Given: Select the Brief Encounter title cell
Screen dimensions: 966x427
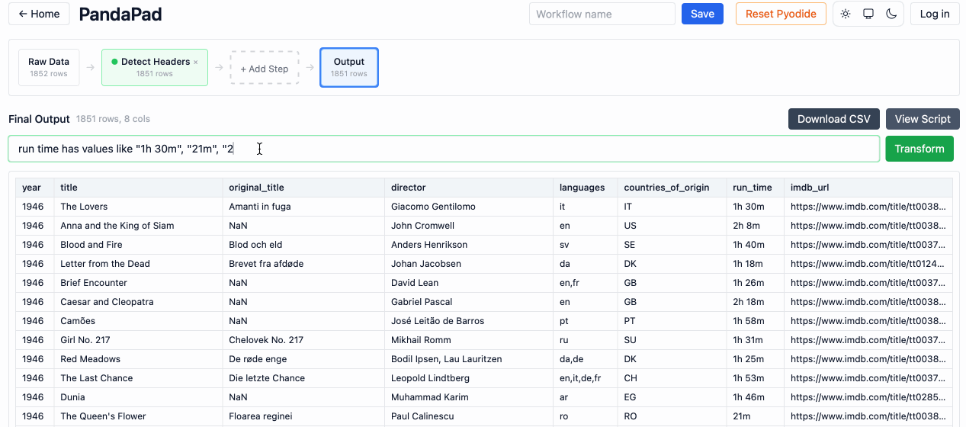Looking at the screenshot, I should (x=94, y=283).
